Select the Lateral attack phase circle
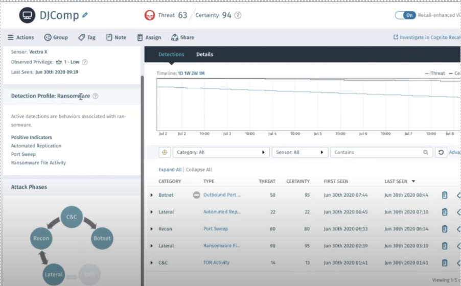The image size is (461, 286). click(x=54, y=275)
